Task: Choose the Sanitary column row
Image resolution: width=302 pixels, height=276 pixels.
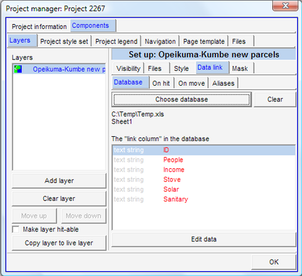Action: (204, 199)
